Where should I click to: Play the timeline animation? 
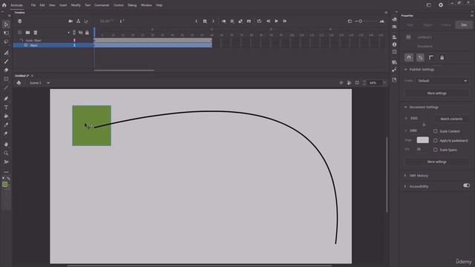276,22
